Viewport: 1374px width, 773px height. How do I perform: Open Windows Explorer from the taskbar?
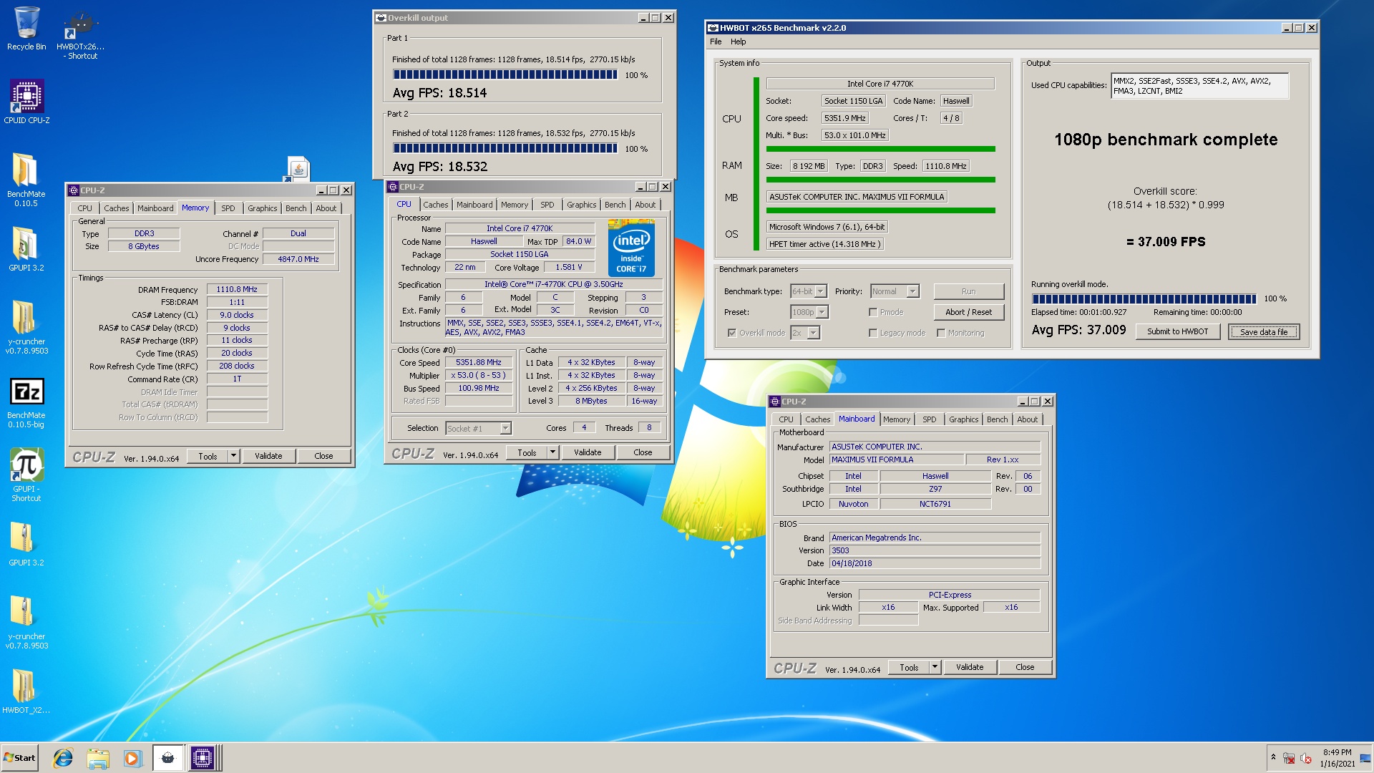(x=97, y=758)
